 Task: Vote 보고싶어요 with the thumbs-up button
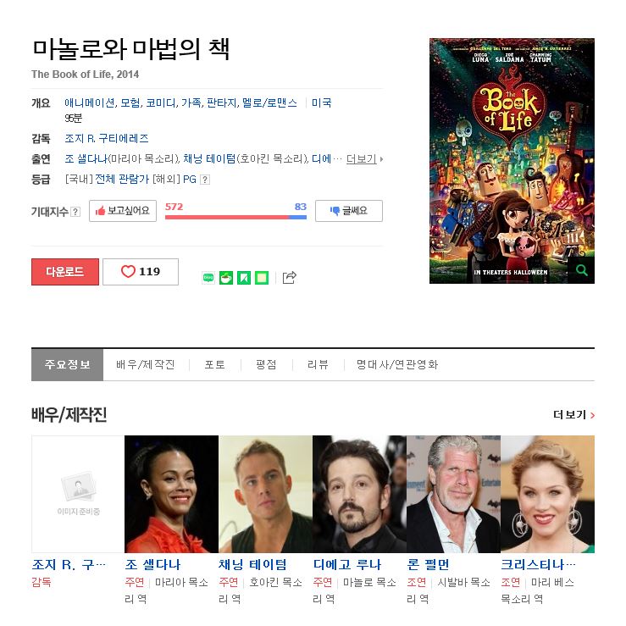tap(123, 211)
